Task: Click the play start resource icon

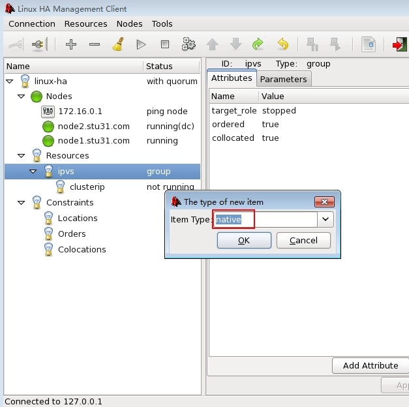Action: (x=141, y=44)
